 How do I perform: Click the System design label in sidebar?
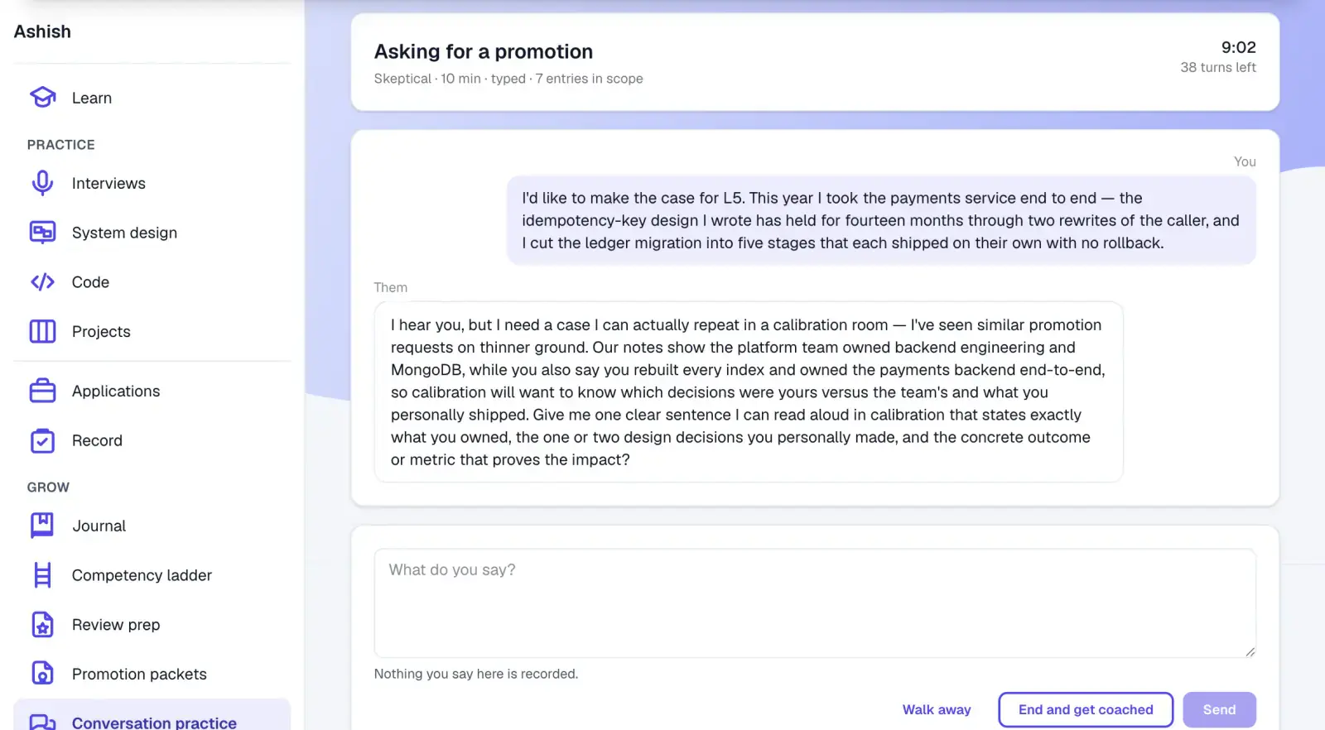pos(124,233)
